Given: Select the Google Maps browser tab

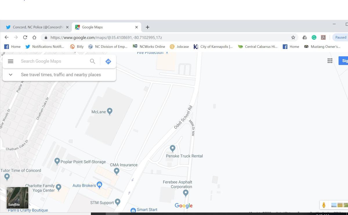Looking at the screenshot, I should click(106, 27).
